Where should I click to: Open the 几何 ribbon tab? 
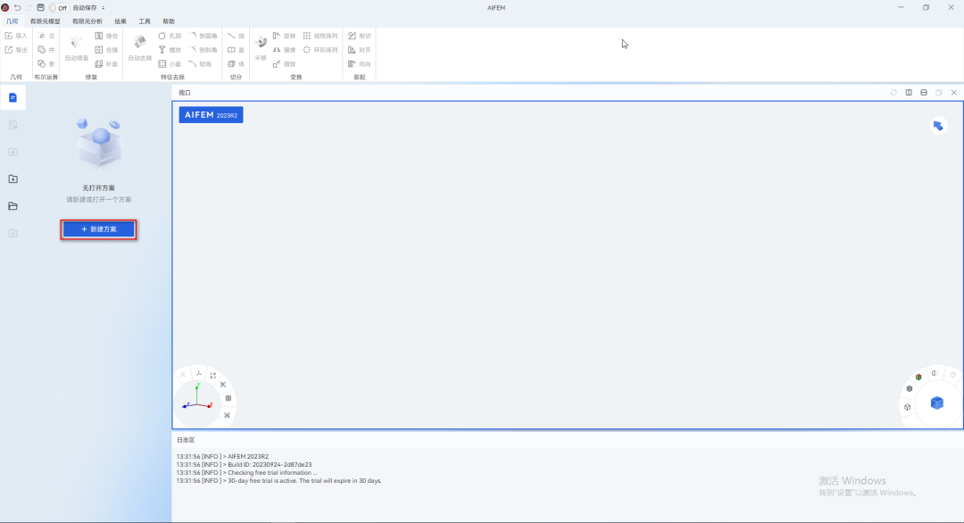click(12, 21)
